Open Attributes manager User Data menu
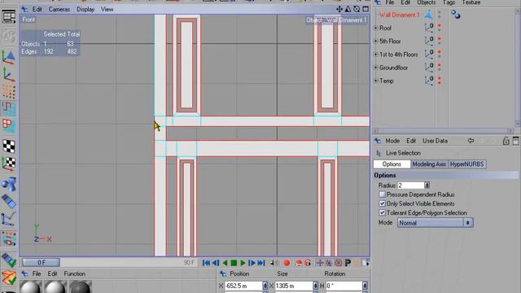 (x=435, y=141)
